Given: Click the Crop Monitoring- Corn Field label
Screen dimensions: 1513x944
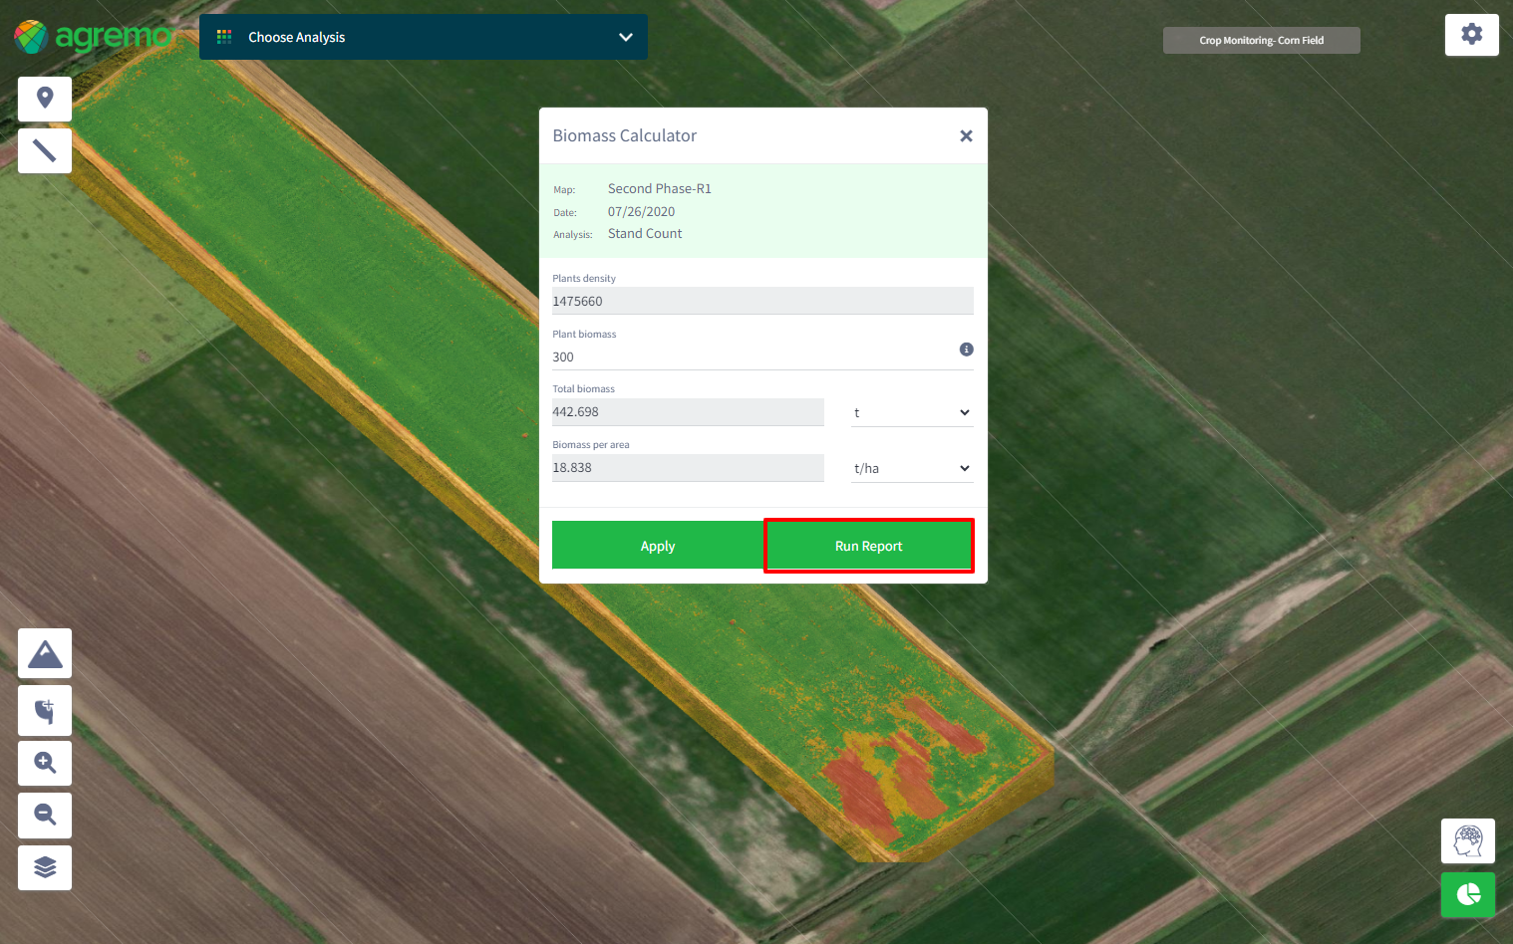Looking at the screenshot, I should coord(1261,41).
